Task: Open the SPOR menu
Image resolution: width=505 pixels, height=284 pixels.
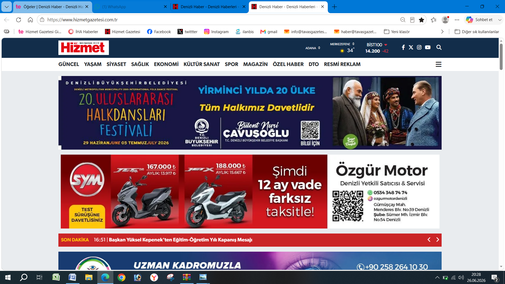Action: coord(231,64)
